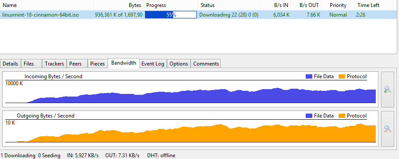Click the Outgoing Bytes / Second graph
Image resolution: width=399 pixels, height=159 pixels.
[190, 129]
